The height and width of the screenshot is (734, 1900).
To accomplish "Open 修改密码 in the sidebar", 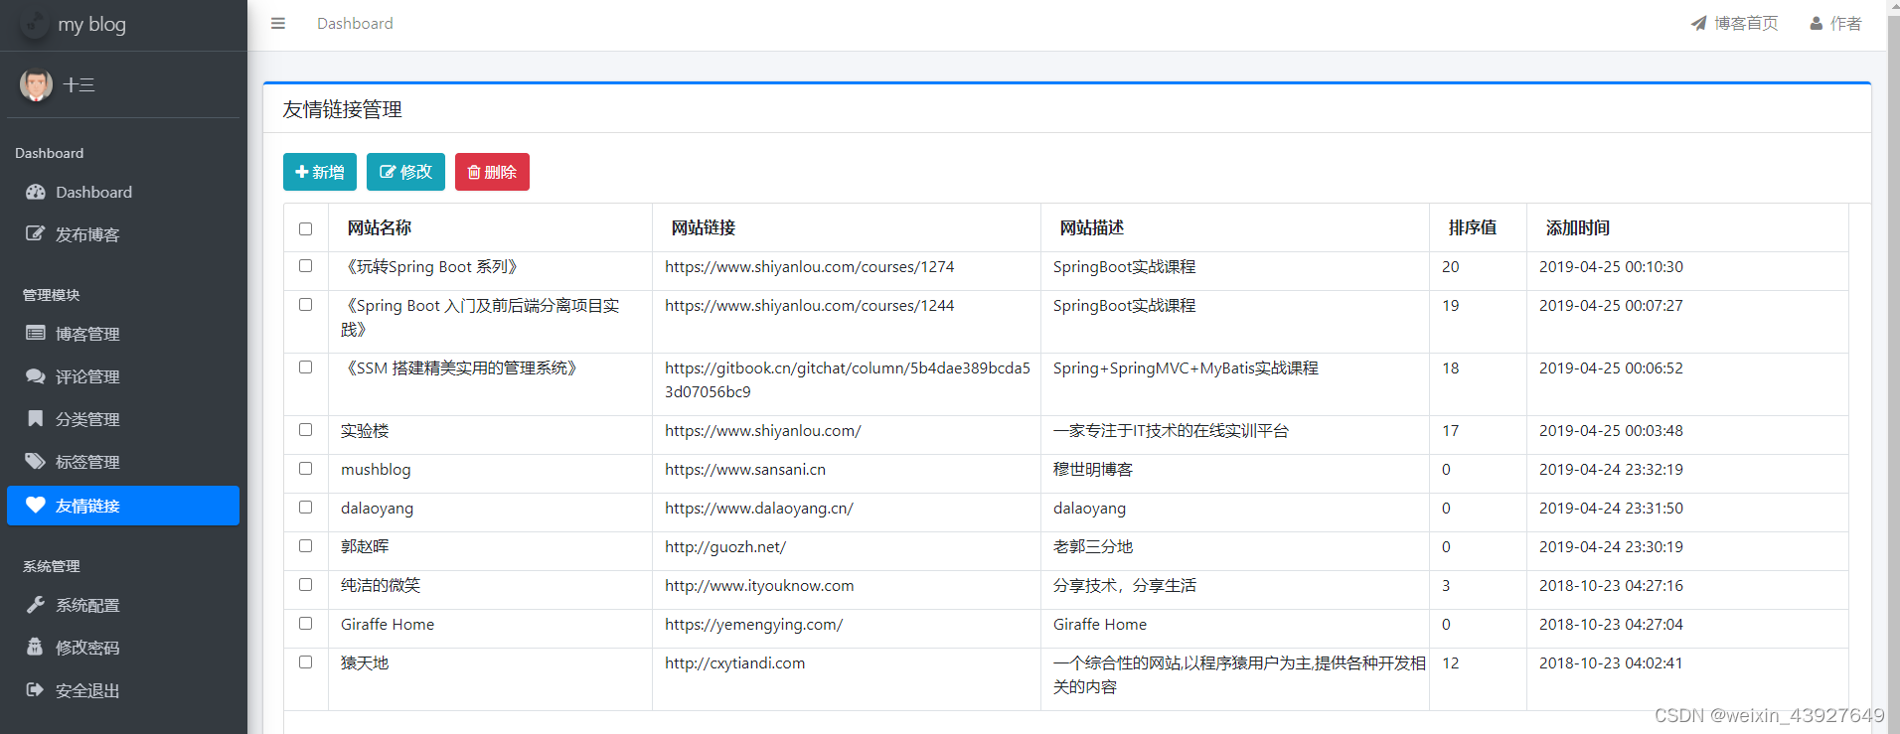I will (x=123, y=648).
